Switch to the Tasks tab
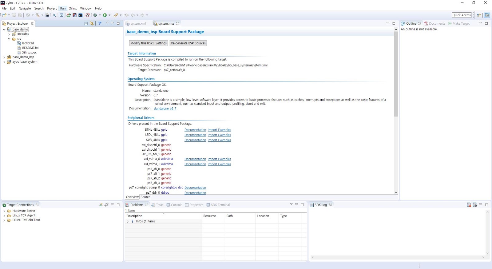This screenshot has width=492, height=269. 157,205
